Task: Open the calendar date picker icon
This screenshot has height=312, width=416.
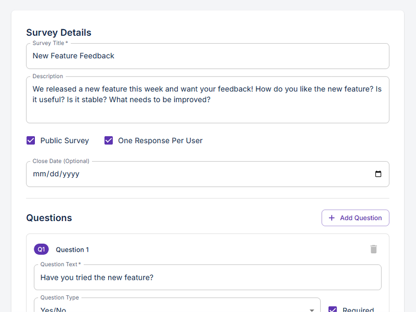Action: (379, 174)
